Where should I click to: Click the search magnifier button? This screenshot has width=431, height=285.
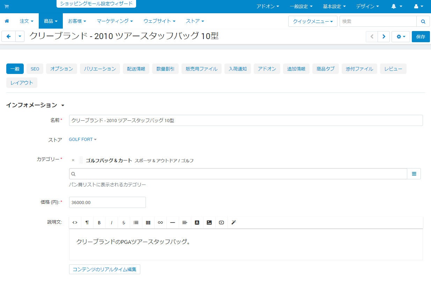coord(423,21)
